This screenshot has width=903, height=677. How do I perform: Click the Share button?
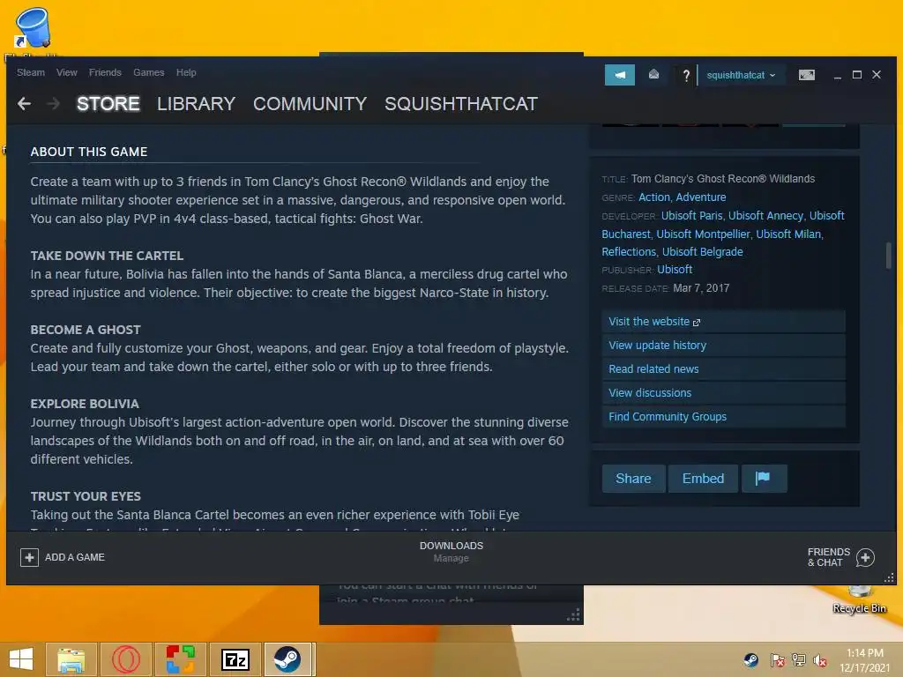(633, 479)
